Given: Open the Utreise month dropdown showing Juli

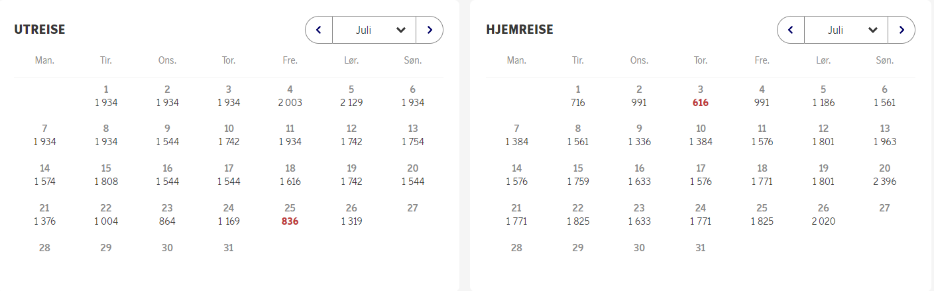Looking at the screenshot, I should (x=374, y=30).
